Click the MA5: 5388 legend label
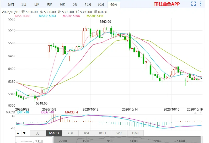Image resolution: width=209 pixels, height=143 pixels. click(23, 16)
